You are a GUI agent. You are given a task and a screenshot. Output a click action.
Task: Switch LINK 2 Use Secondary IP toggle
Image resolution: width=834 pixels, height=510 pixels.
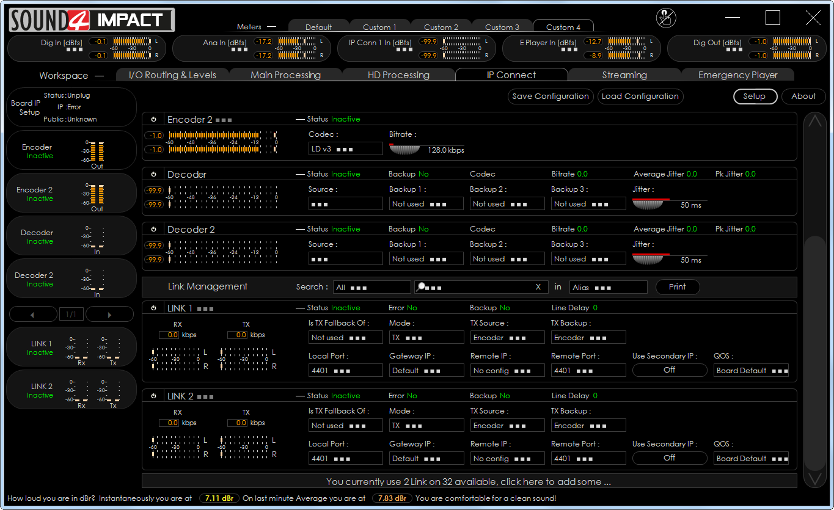click(670, 458)
